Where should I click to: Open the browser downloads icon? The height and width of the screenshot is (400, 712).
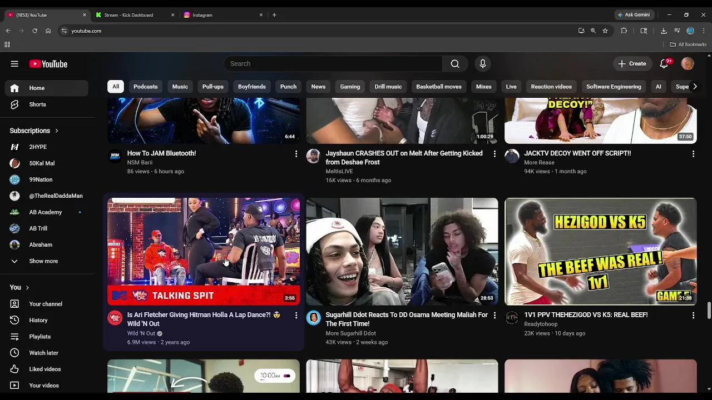click(664, 31)
